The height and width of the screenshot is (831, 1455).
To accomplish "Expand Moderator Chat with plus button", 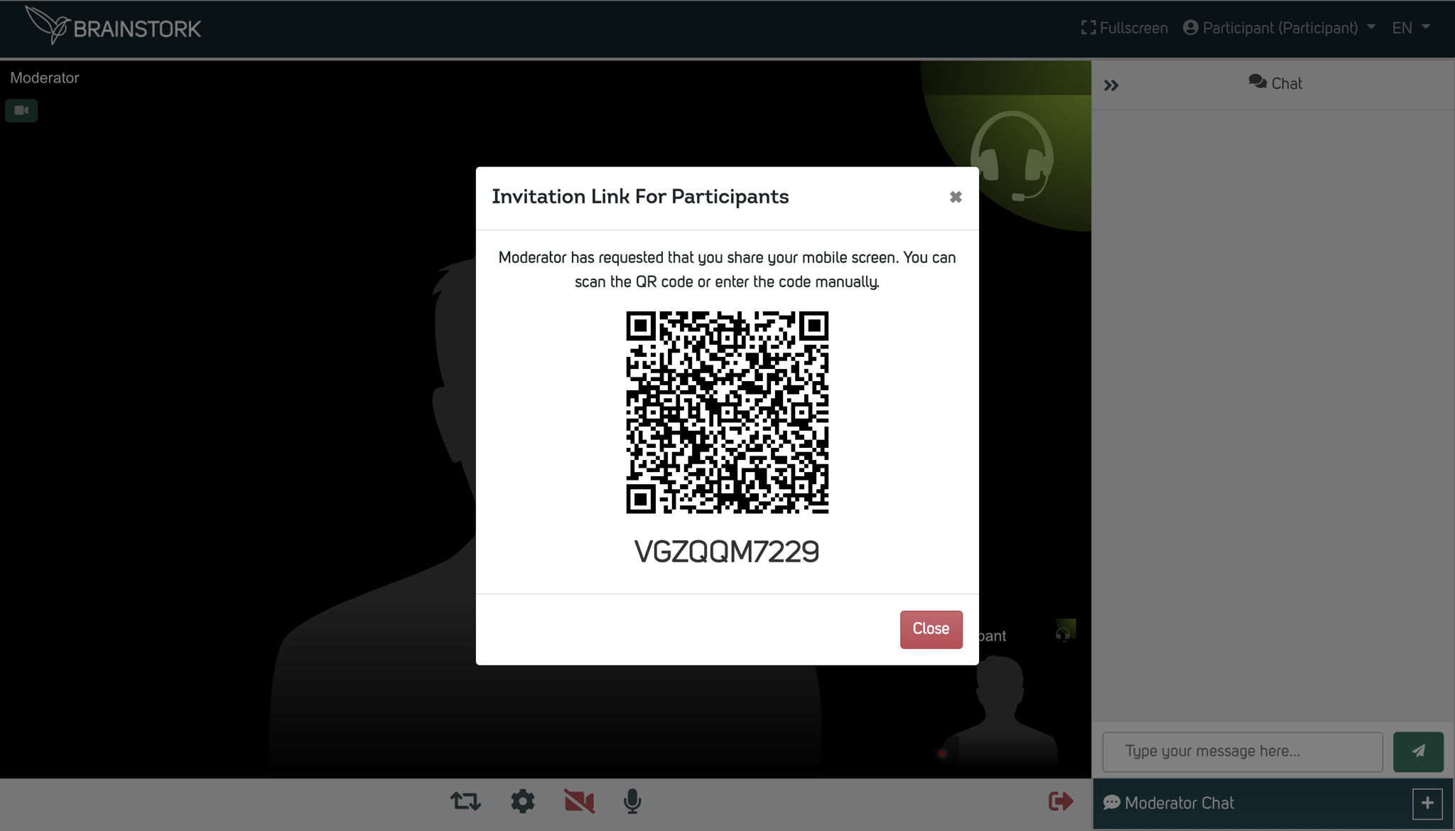I will [x=1427, y=803].
